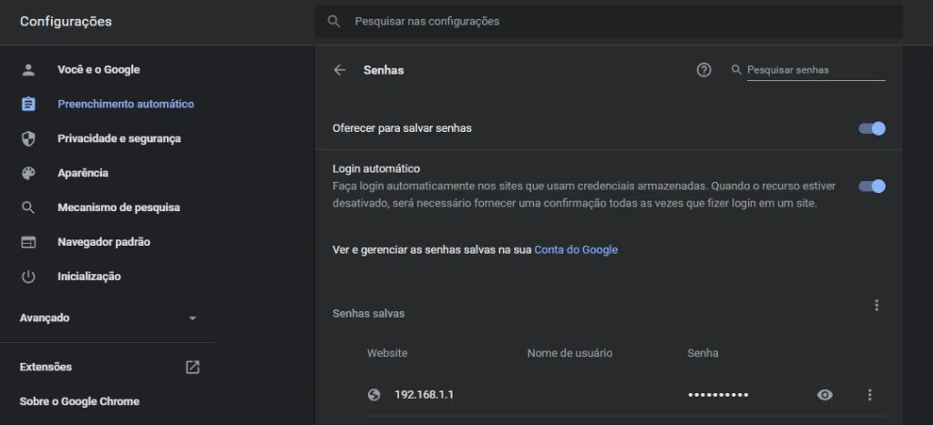
Task: Toggle the Login automático switch
Action: click(872, 186)
